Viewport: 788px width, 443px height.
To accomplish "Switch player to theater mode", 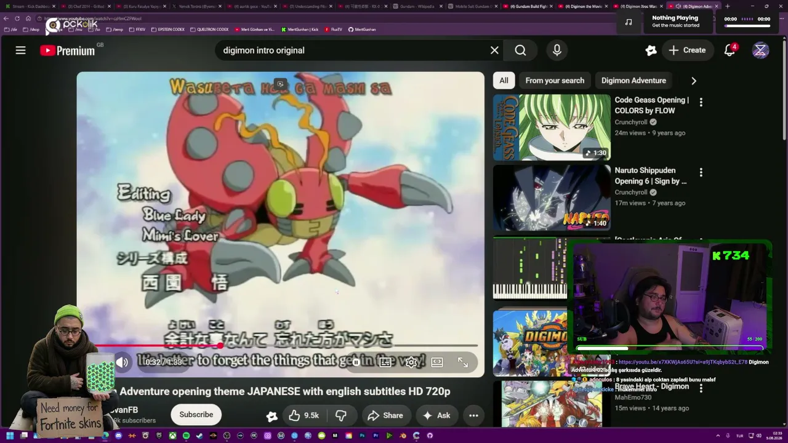I will point(437,362).
